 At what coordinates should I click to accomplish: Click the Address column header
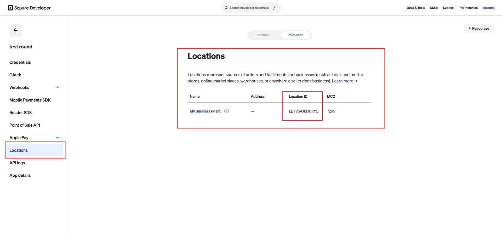point(258,97)
